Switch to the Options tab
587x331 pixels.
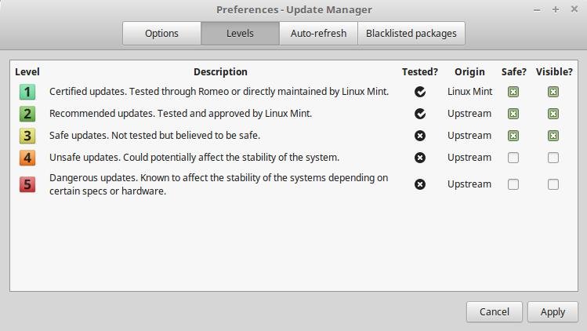tap(161, 34)
